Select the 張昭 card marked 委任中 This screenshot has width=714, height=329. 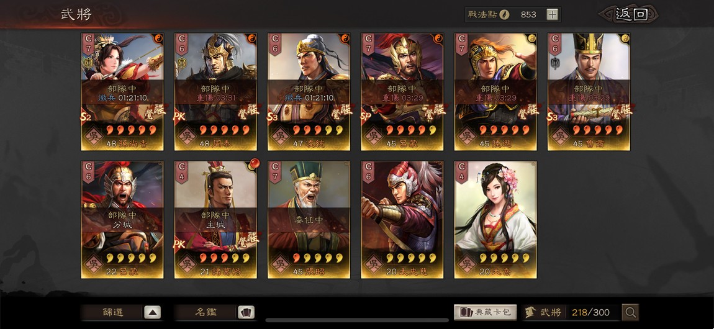309,220
